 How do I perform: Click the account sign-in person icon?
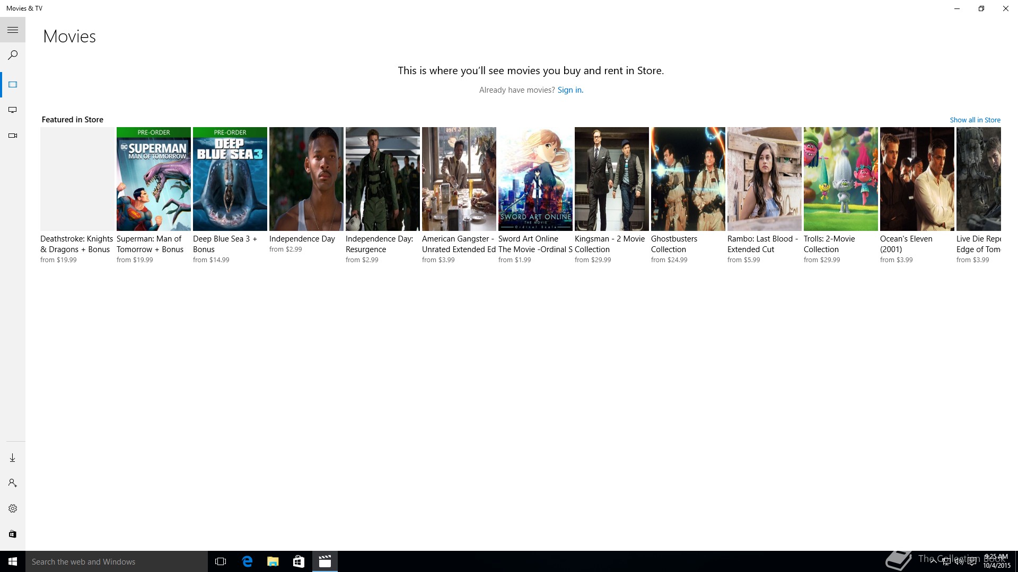point(13,483)
